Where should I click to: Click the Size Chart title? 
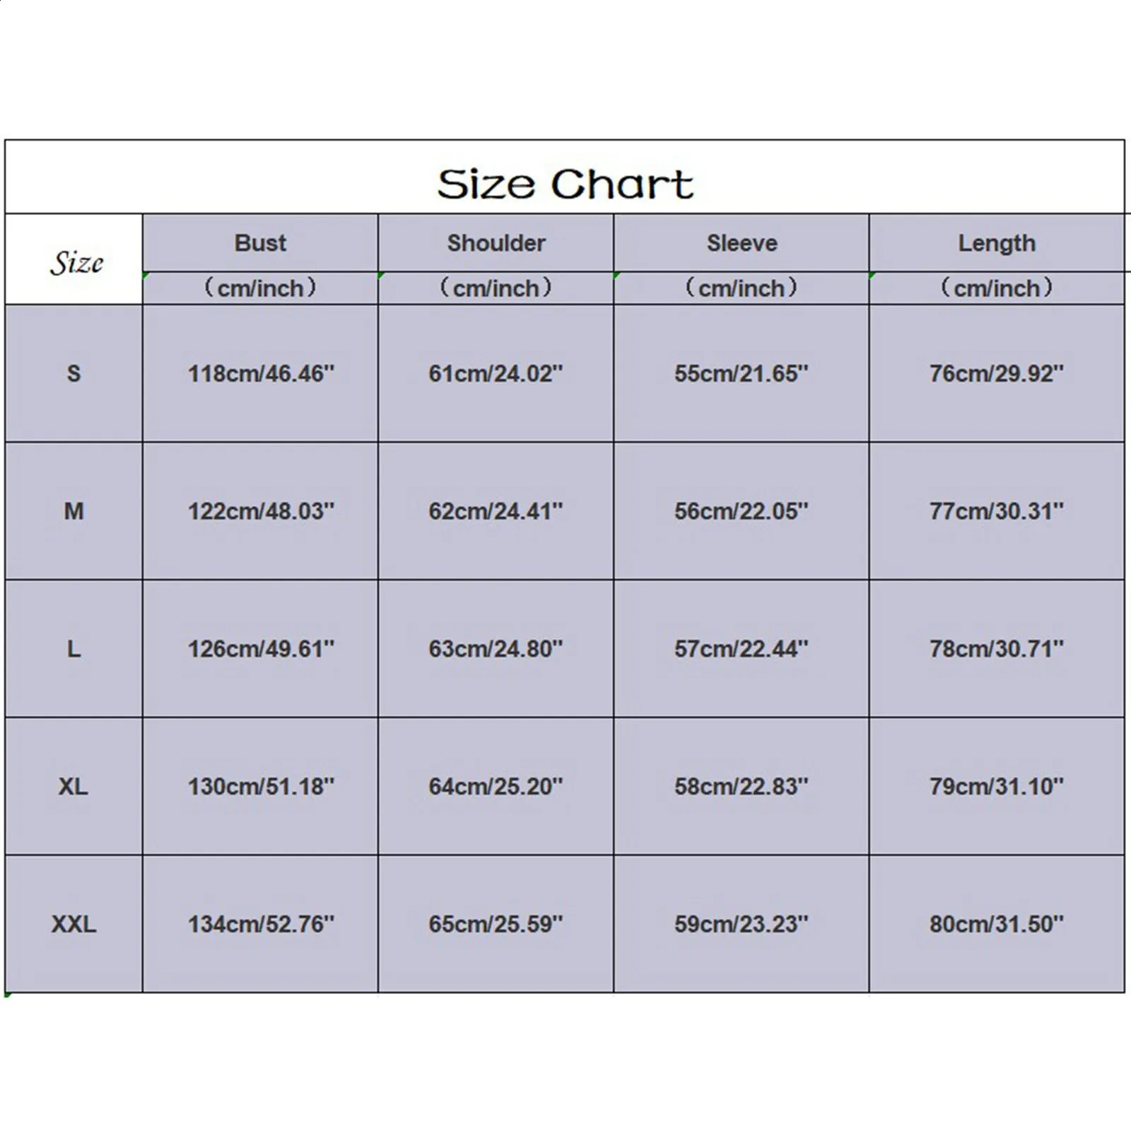(x=565, y=184)
